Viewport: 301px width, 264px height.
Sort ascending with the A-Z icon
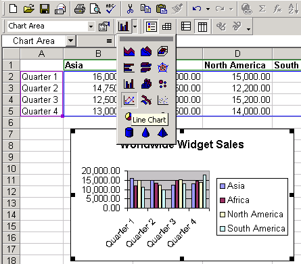click(294, 9)
